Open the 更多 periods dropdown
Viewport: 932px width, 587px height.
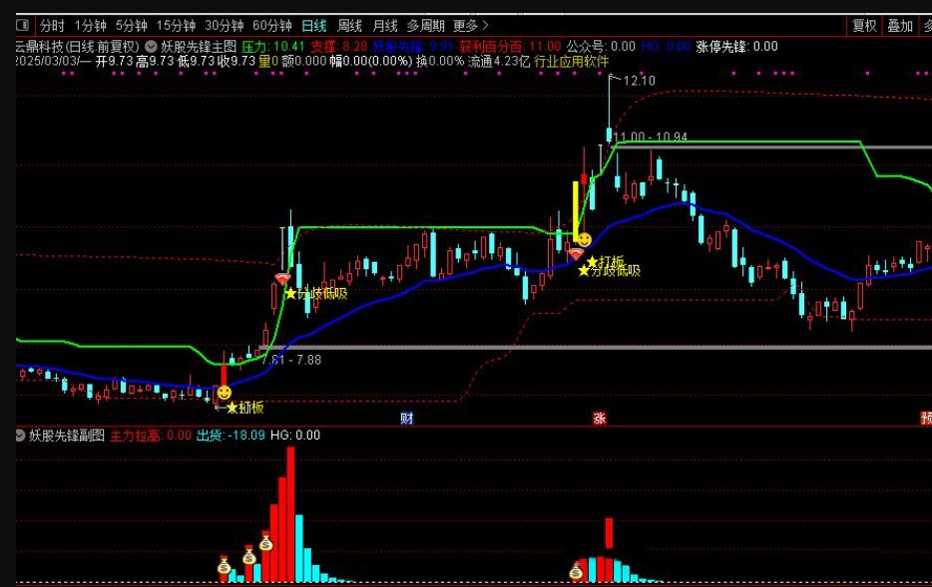[x=470, y=26]
